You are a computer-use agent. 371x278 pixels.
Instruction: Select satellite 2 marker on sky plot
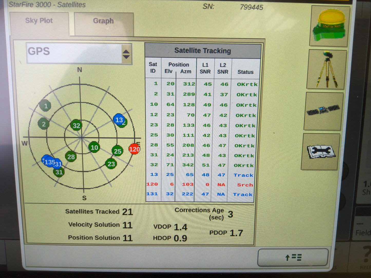(x=44, y=124)
